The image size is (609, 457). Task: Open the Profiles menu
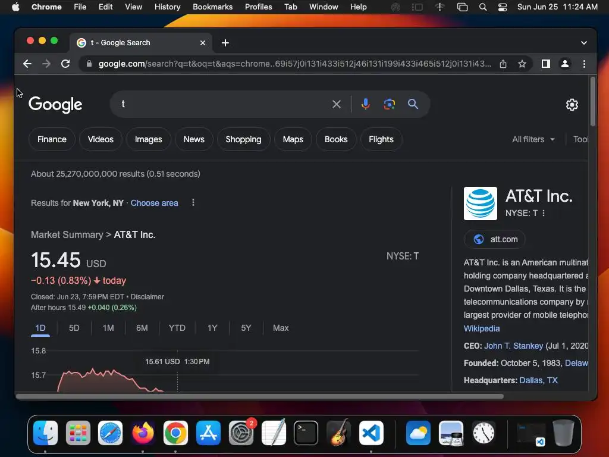(258, 7)
